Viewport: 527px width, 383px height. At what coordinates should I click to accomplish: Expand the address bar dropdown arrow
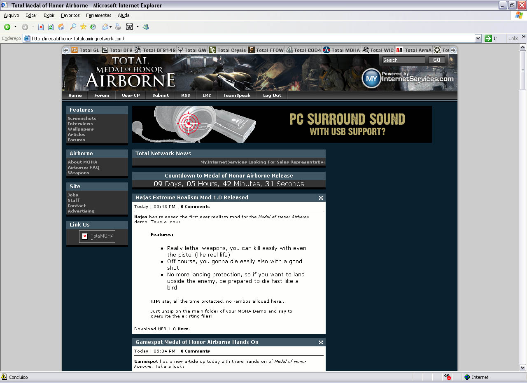coord(478,38)
